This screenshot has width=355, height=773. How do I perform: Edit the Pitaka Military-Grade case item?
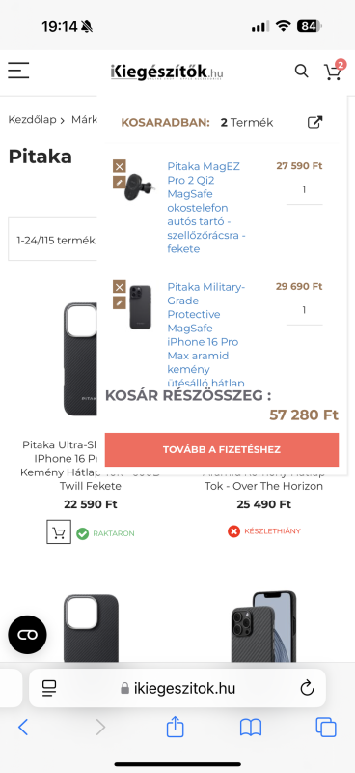pos(120,302)
